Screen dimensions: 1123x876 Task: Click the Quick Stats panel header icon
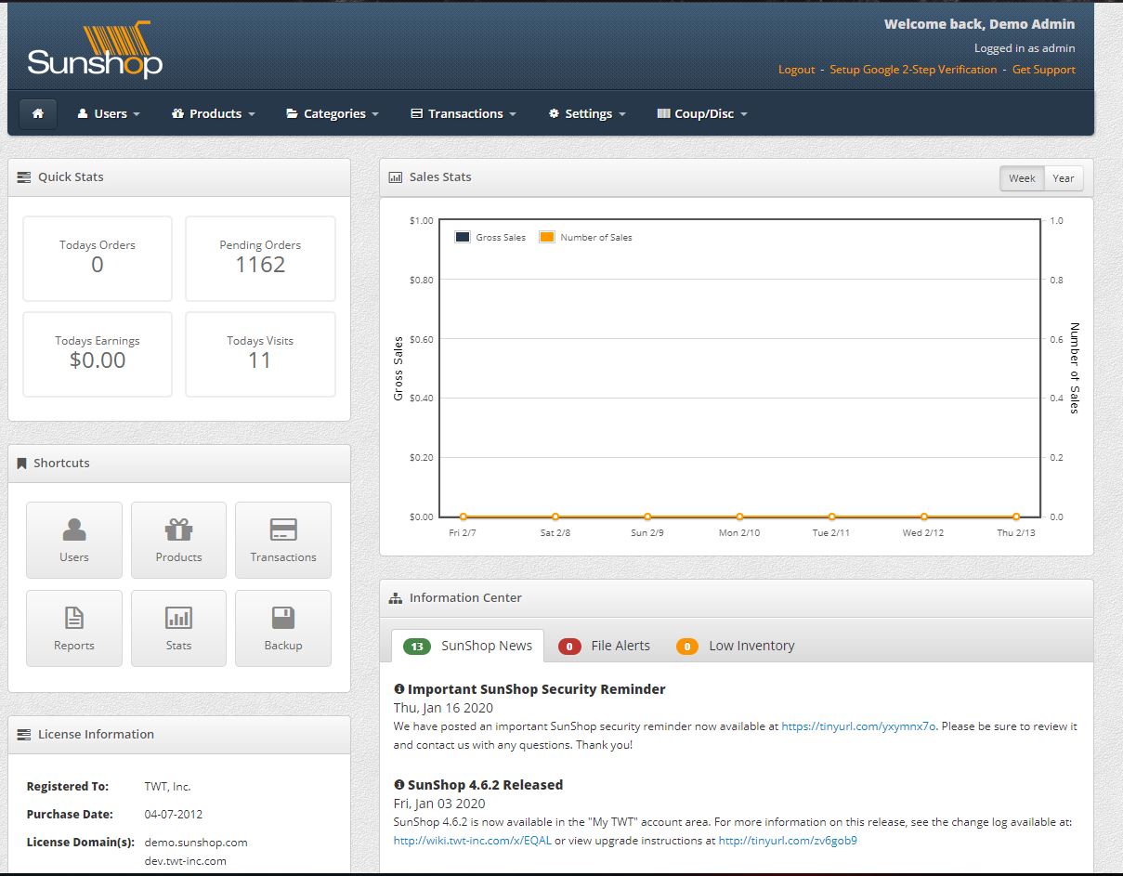pyautogui.click(x=24, y=177)
